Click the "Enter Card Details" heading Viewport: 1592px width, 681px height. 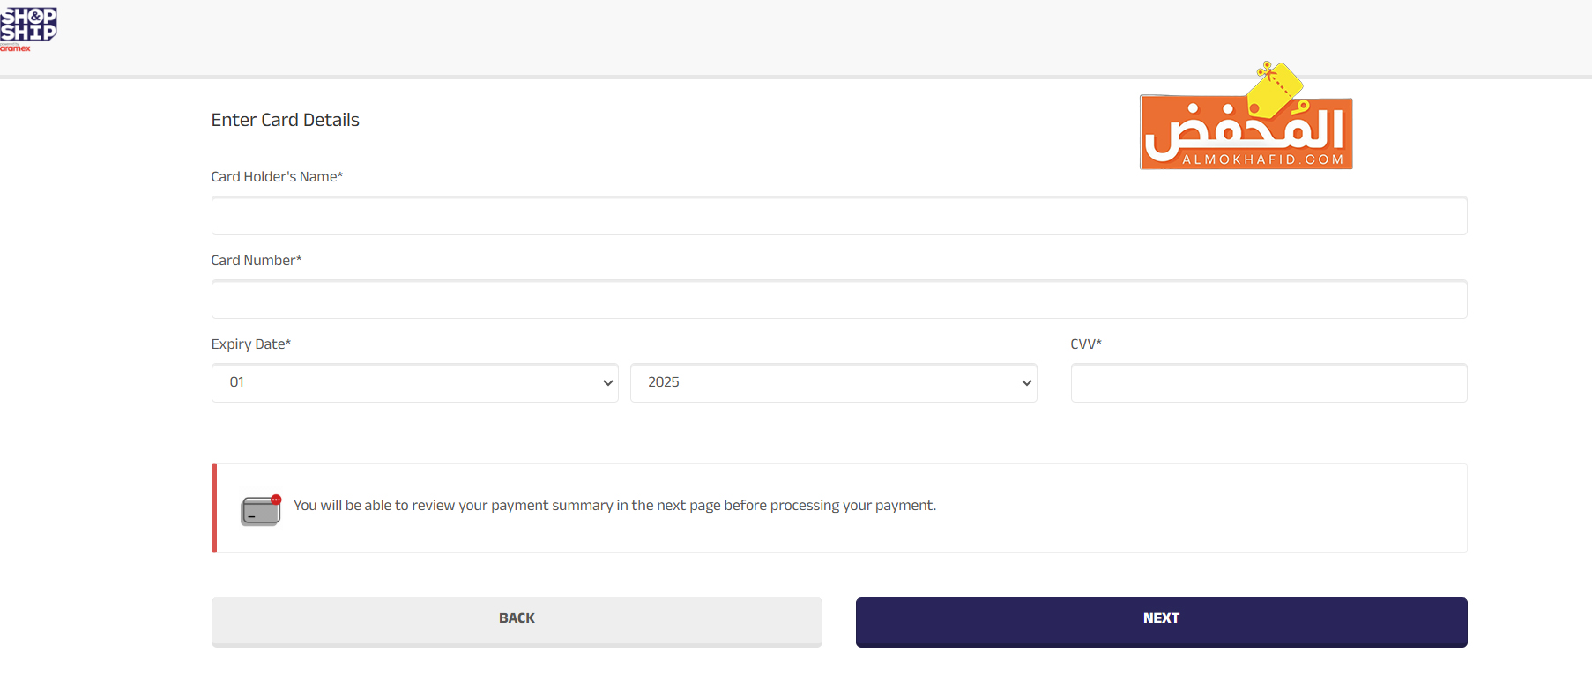point(285,120)
